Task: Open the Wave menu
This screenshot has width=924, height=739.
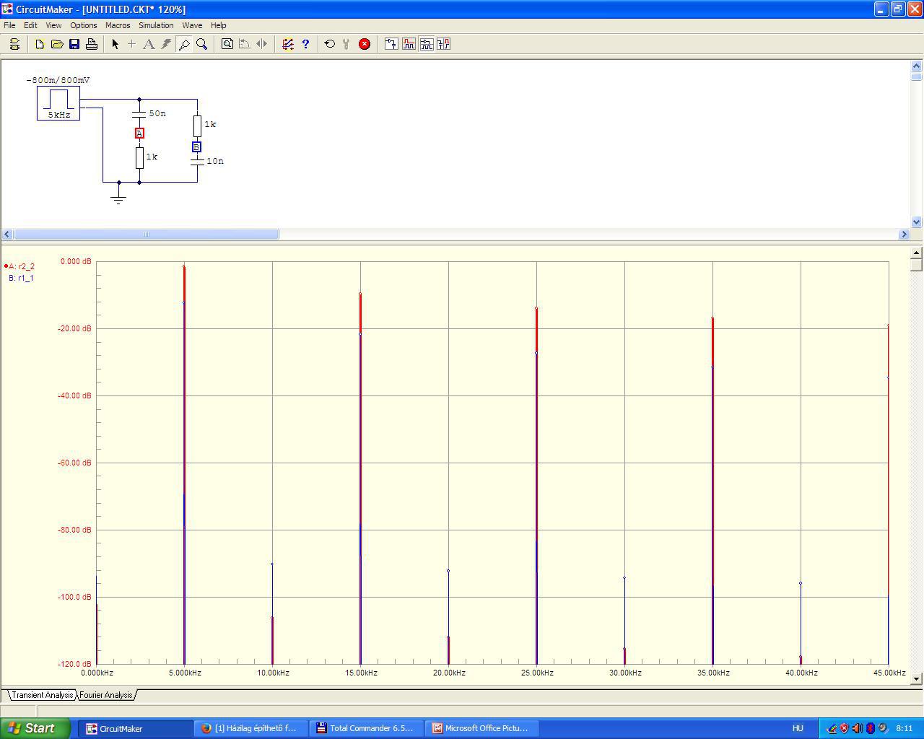Action: click(x=192, y=25)
